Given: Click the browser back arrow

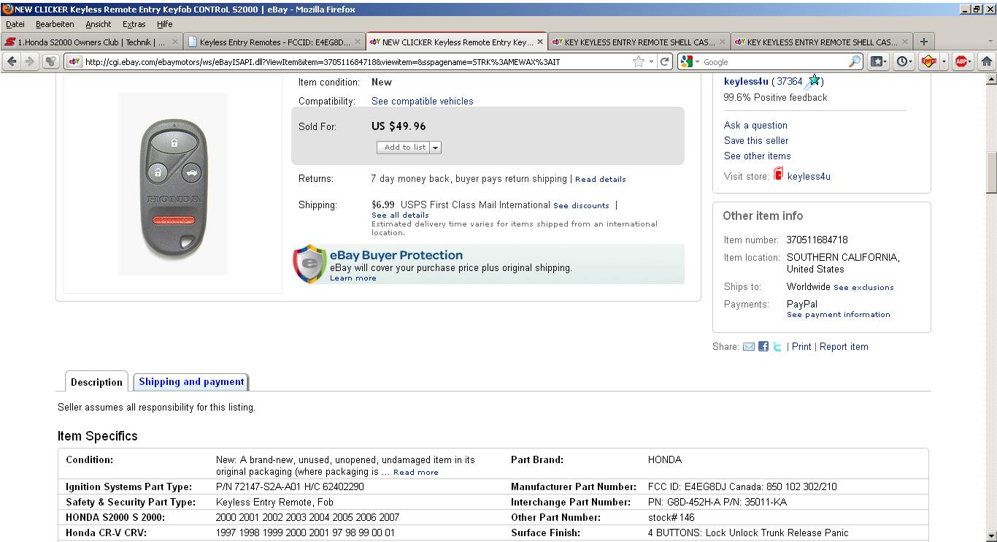Looking at the screenshot, I should coord(12,62).
